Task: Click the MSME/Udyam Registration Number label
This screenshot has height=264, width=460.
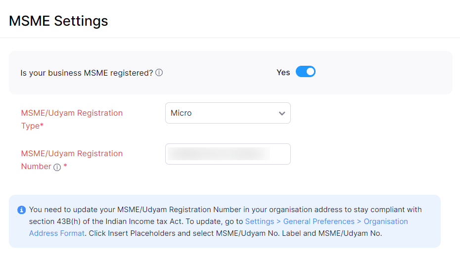Action: pos(72,154)
